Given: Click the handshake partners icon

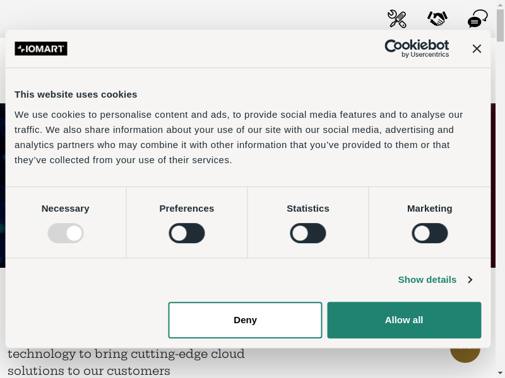Looking at the screenshot, I should point(437,19).
